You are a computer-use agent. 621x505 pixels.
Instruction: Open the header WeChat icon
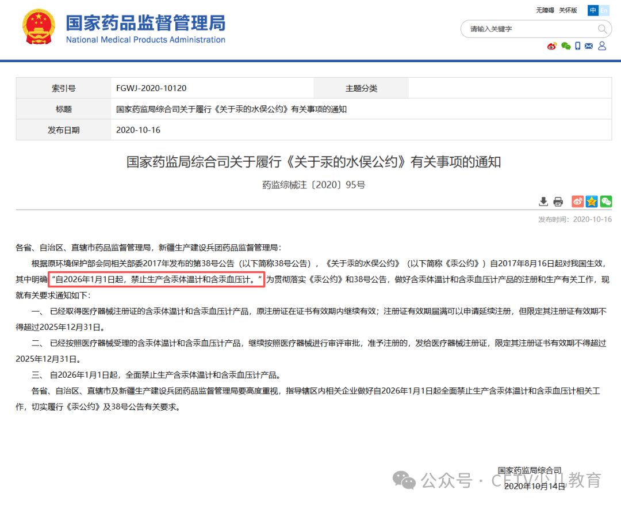566,46
